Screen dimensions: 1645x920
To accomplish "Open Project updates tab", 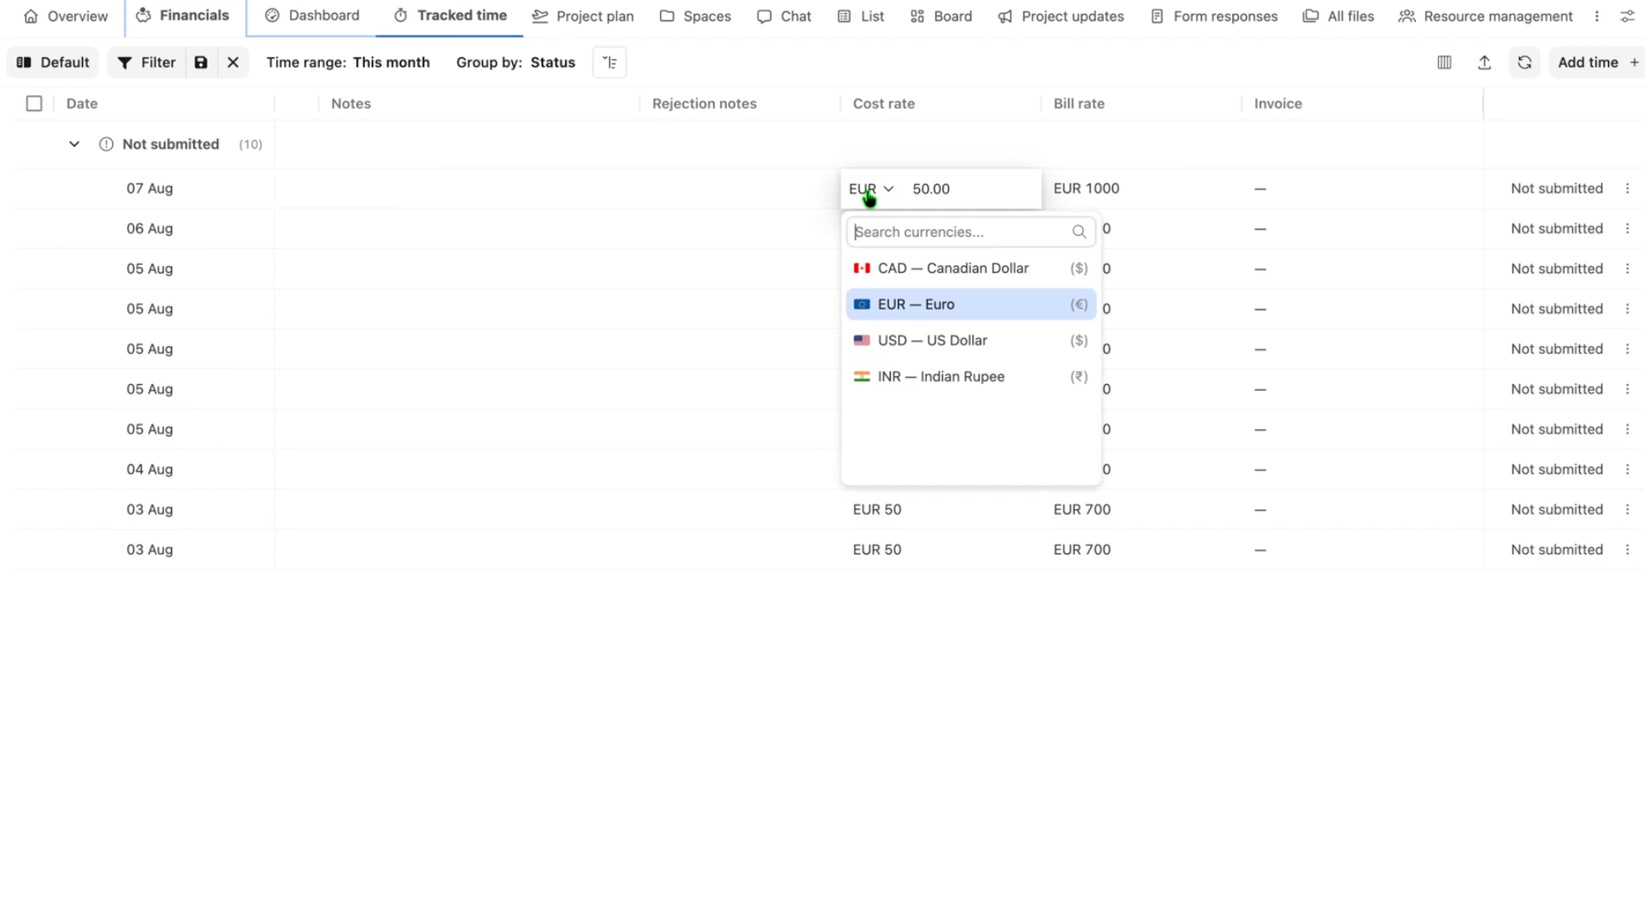I will (x=1060, y=16).
